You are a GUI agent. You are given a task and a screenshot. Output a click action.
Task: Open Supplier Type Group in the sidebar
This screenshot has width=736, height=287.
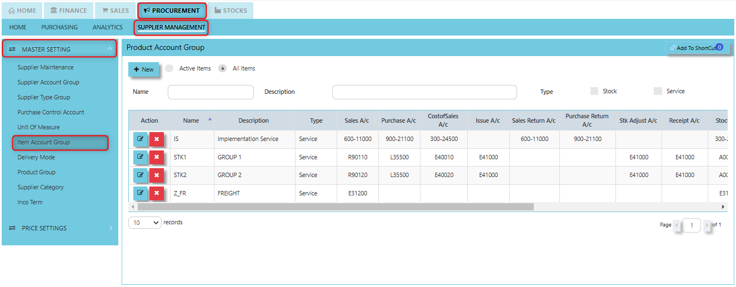point(44,97)
